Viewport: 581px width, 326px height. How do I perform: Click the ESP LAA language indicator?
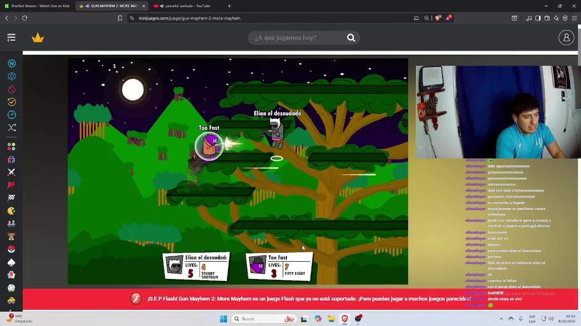point(532,319)
